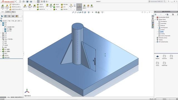This screenshot has width=178, height=100.
Task: Select the Shell feature tool
Action: pyautogui.click(x=55, y=9)
